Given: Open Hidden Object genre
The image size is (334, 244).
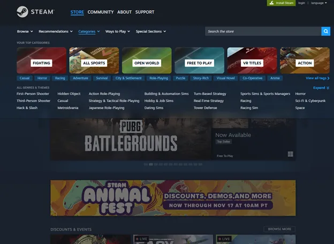Looking at the screenshot, I should [69, 94].
